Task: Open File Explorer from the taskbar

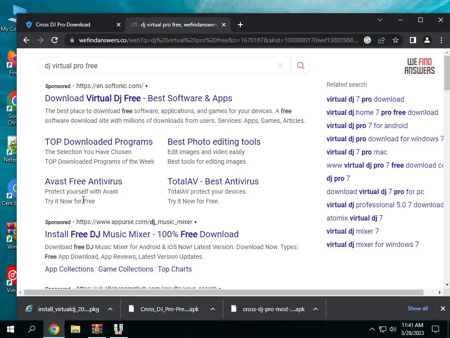Action: coord(76,329)
